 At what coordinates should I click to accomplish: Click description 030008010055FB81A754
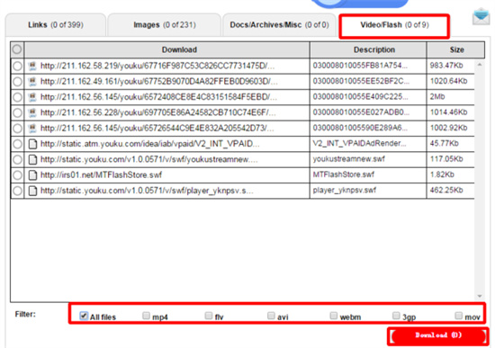360,66
